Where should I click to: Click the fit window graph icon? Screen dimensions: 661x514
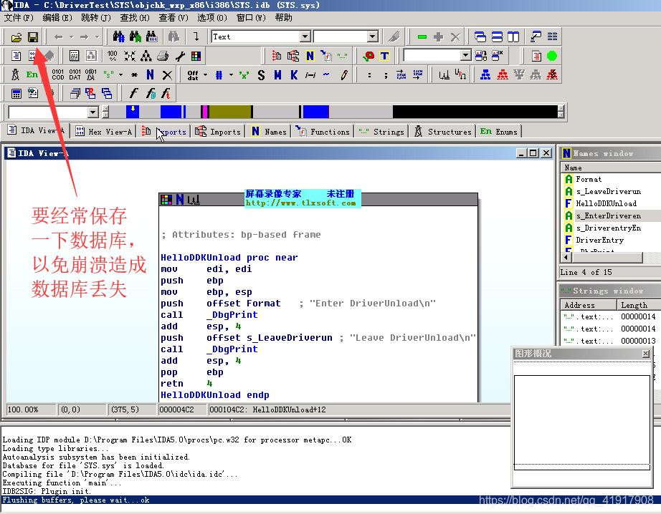click(x=130, y=56)
